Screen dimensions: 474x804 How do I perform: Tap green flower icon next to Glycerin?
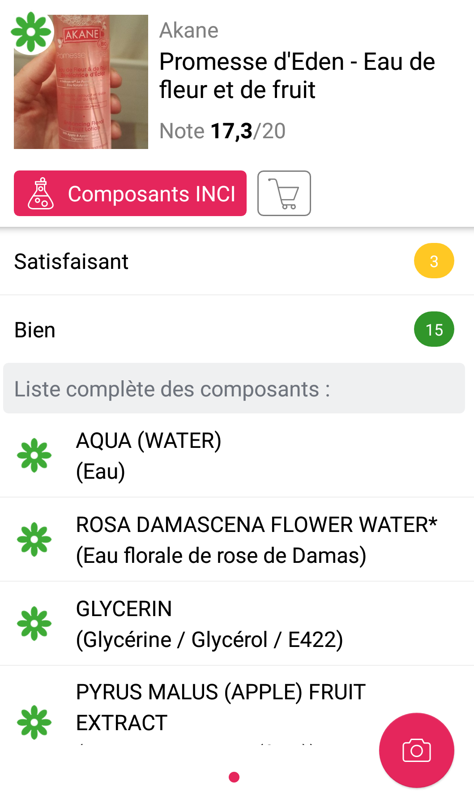coord(34,624)
